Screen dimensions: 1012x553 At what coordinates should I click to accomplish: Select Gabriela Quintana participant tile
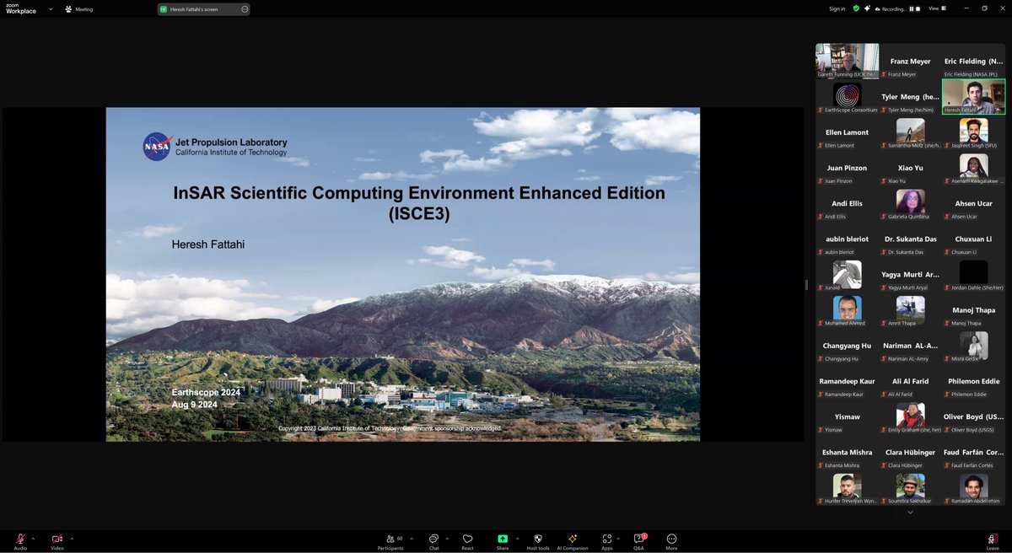tap(910, 204)
